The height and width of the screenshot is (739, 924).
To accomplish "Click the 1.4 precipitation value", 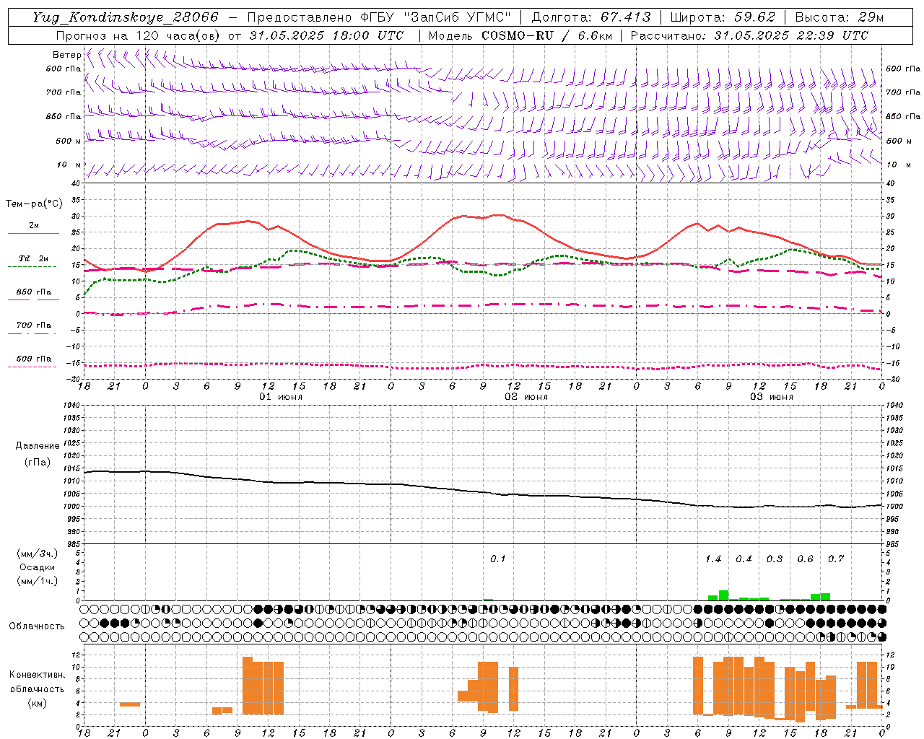I will click(713, 559).
